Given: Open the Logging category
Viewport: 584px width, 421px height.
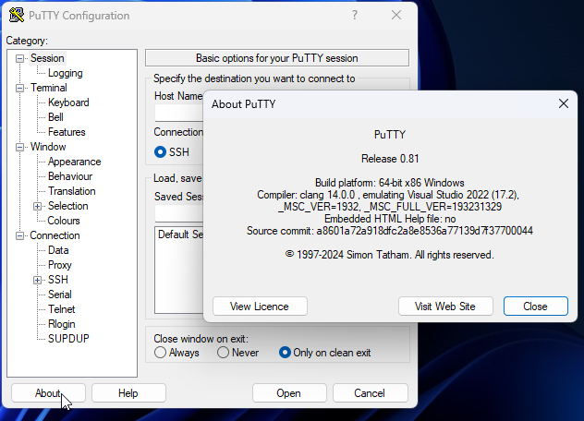Looking at the screenshot, I should [65, 73].
